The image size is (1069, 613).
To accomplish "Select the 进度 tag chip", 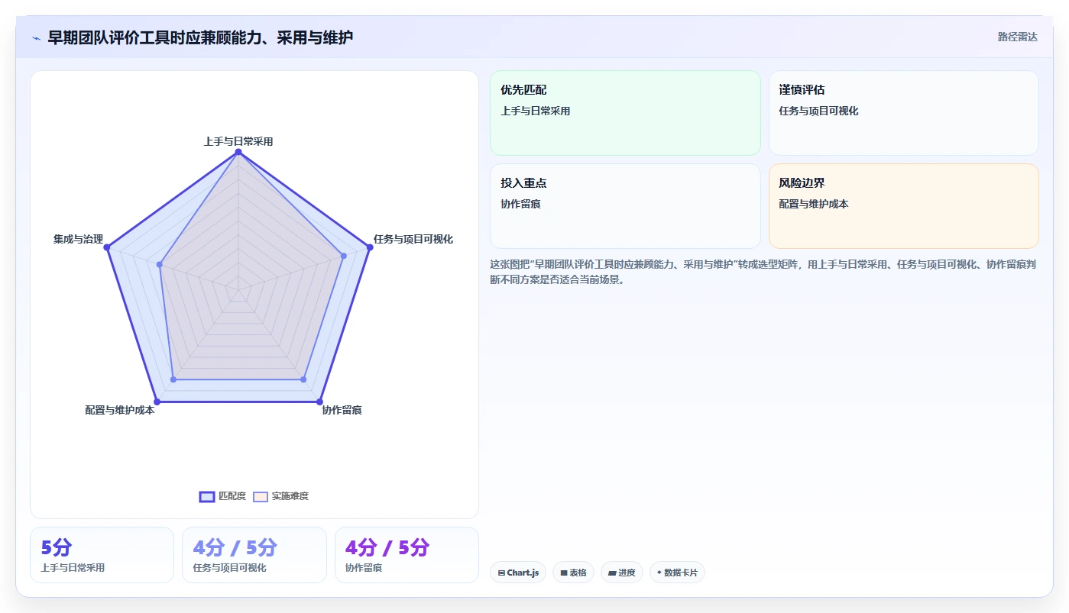I will coord(622,573).
